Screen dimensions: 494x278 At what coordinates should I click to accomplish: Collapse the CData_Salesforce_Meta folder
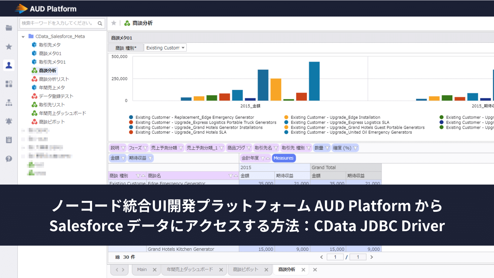[x=23, y=36]
